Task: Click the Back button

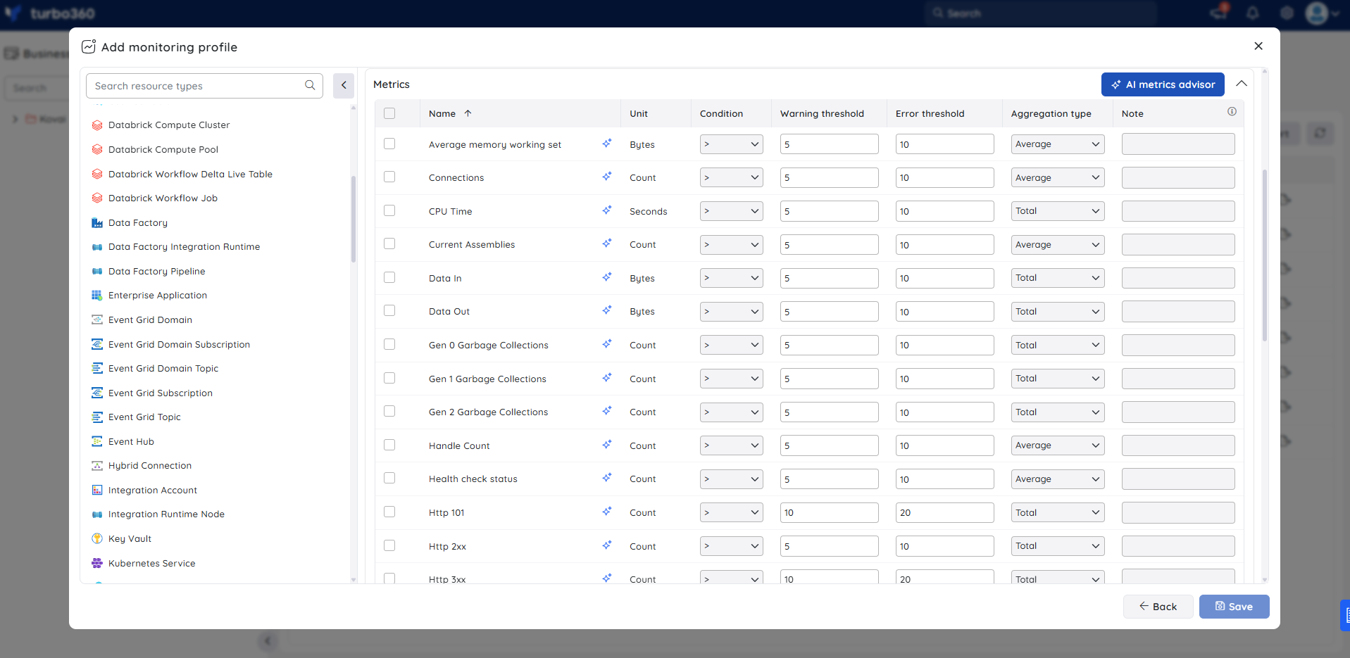Action: coord(1158,607)
